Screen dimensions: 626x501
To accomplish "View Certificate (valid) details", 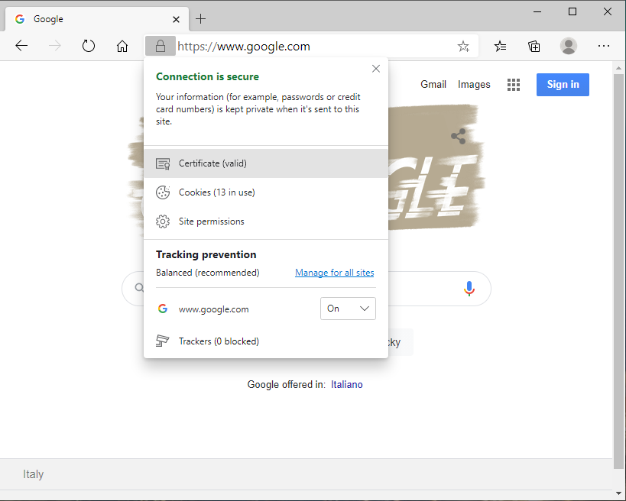I will click(x=266, y=163).
